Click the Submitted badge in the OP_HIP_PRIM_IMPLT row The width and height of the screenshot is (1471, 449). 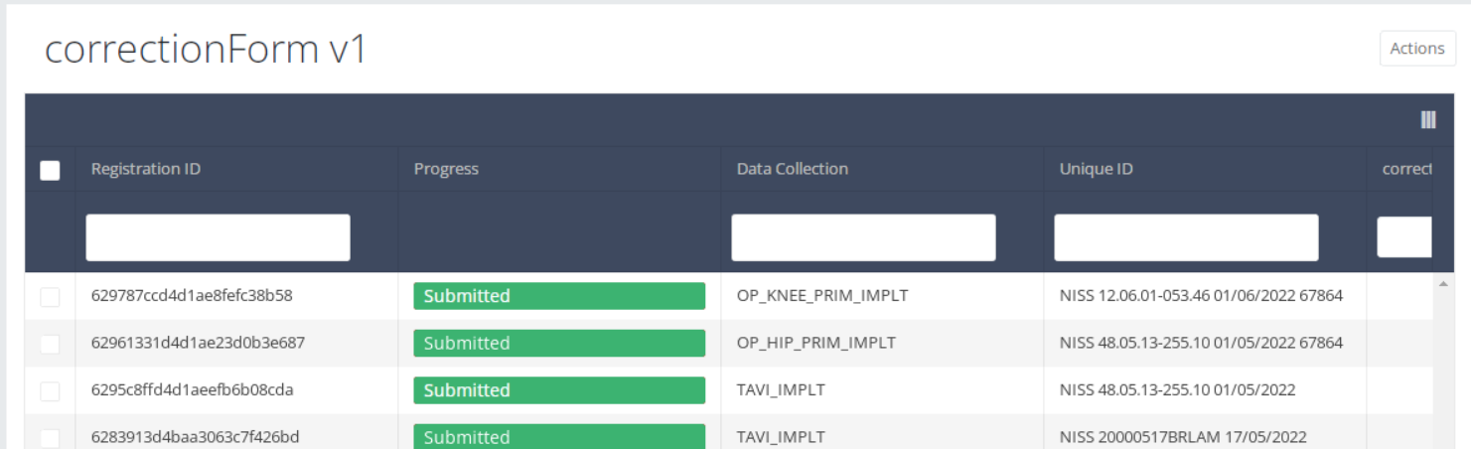[x=559, y=344]
